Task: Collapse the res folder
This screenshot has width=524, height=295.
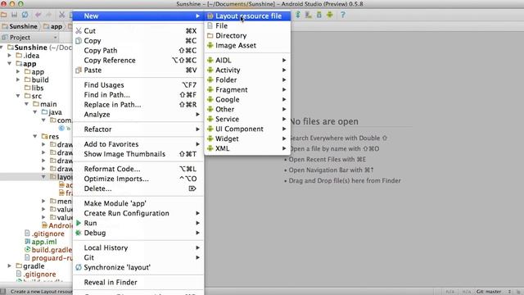Action: click(34, 137)
